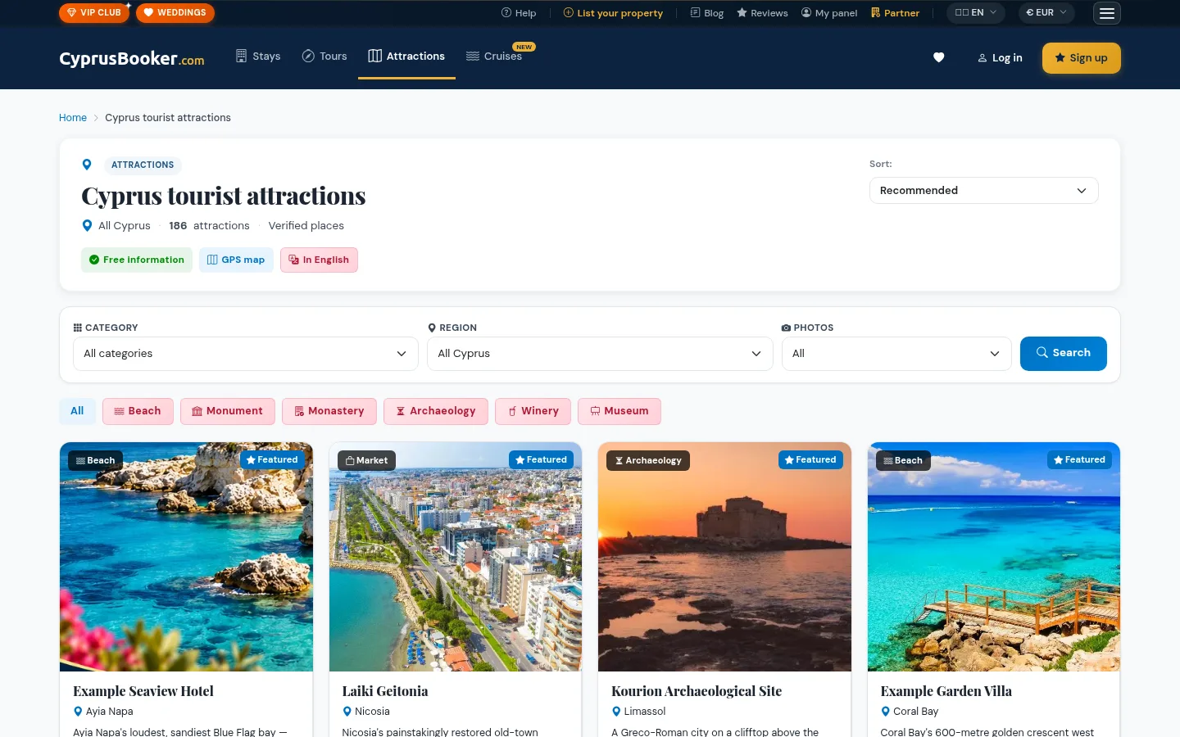This screenshot has width=1180, height=737.
Task: Toggle the Museum filter chip
Action: pos(619,411)
